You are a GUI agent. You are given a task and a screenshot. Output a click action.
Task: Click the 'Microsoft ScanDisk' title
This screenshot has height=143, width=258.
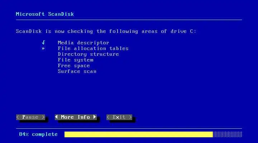pyautogui.click(x=45, y=14)
